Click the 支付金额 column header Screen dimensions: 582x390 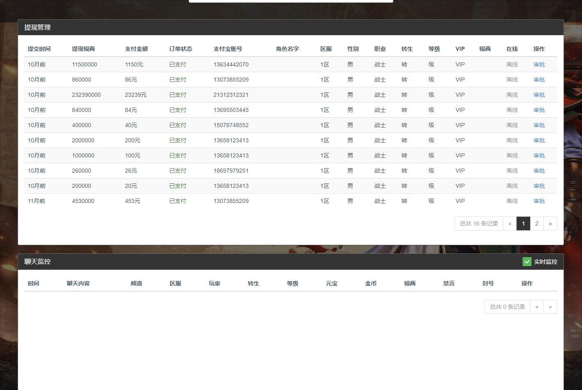click(136, 49)
